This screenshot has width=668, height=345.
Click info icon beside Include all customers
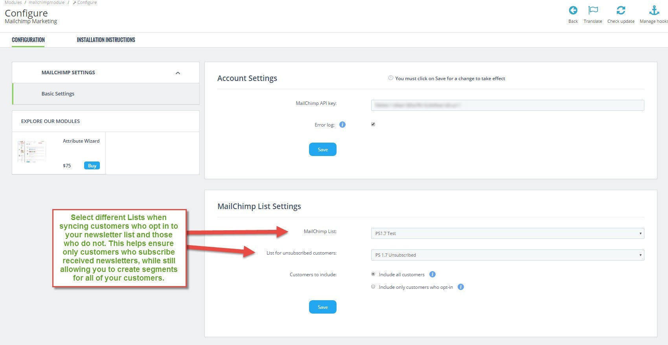432,274
